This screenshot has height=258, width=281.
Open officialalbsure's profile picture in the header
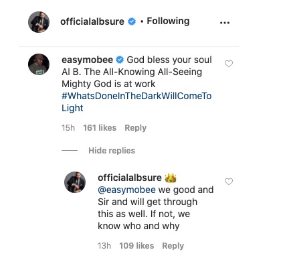point(39,22)
